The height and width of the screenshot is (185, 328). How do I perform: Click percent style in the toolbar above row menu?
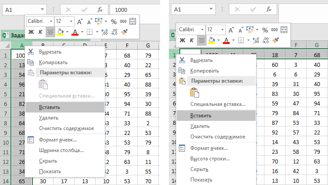click(264, 29)
